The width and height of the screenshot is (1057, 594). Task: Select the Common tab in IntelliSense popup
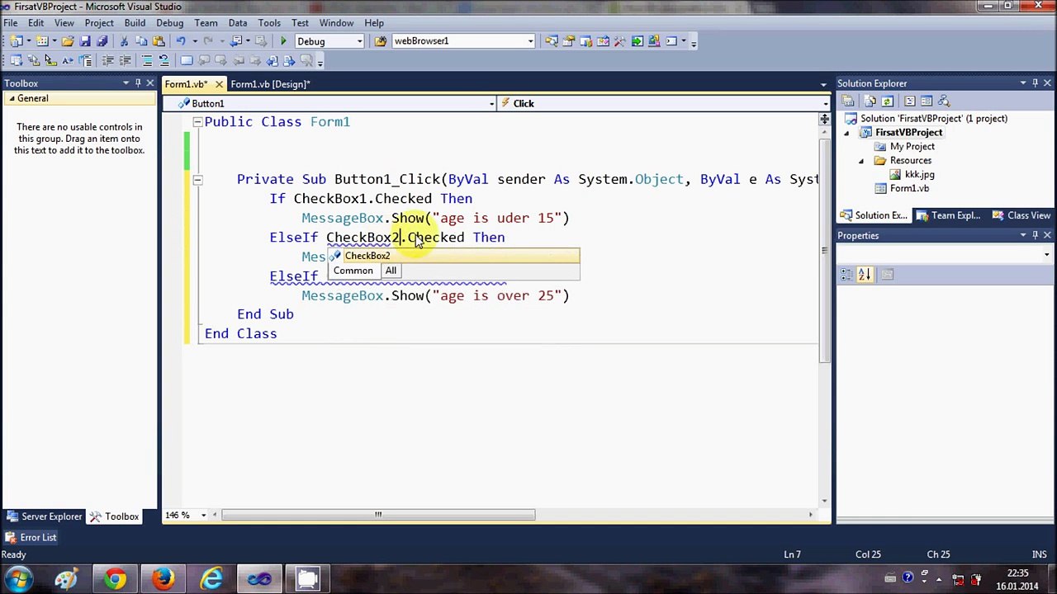353,271
